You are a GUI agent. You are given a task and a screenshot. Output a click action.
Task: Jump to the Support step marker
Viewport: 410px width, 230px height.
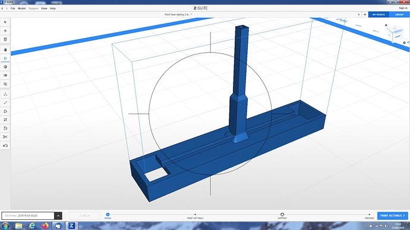tap(282, 215)
